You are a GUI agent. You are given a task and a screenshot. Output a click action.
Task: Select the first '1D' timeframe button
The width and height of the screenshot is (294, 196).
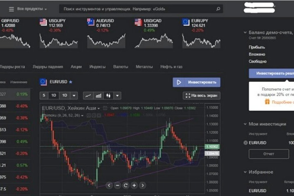[54, 96]
